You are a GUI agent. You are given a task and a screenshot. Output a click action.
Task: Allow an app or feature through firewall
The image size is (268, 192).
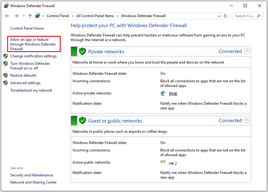tap(33, 44)
